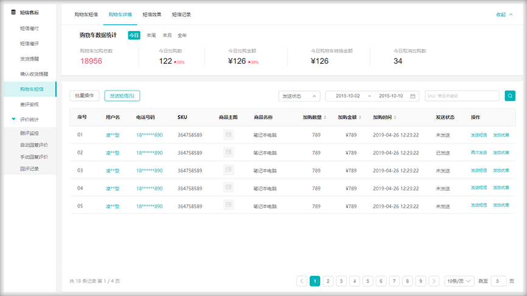527x296 pixels.
Task: Click the 批量操作 button
Action: point(85,95)
